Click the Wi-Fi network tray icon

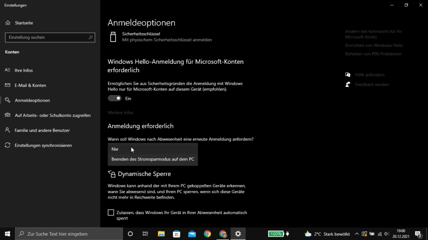380,234
